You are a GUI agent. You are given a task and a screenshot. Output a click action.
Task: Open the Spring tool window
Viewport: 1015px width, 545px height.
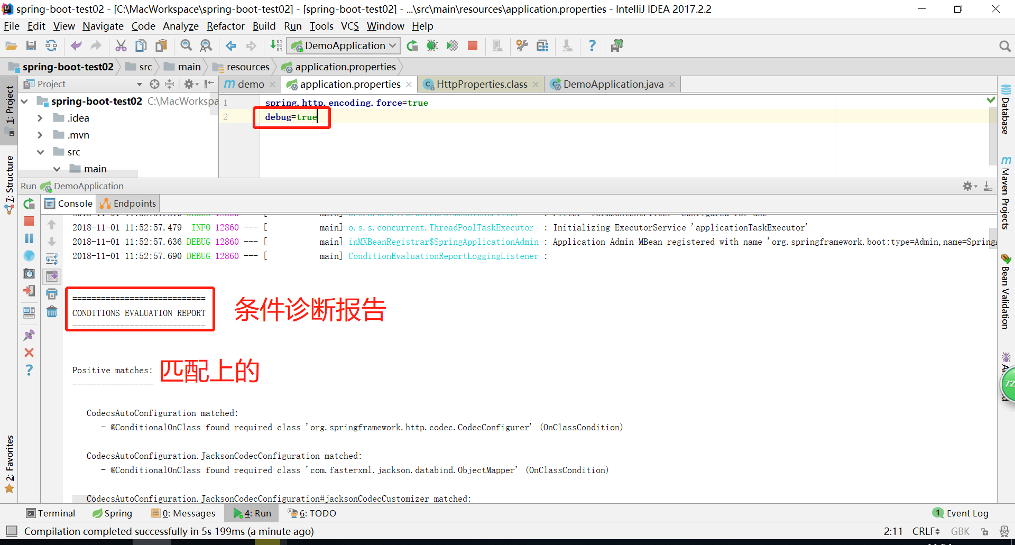pos(112,513)
